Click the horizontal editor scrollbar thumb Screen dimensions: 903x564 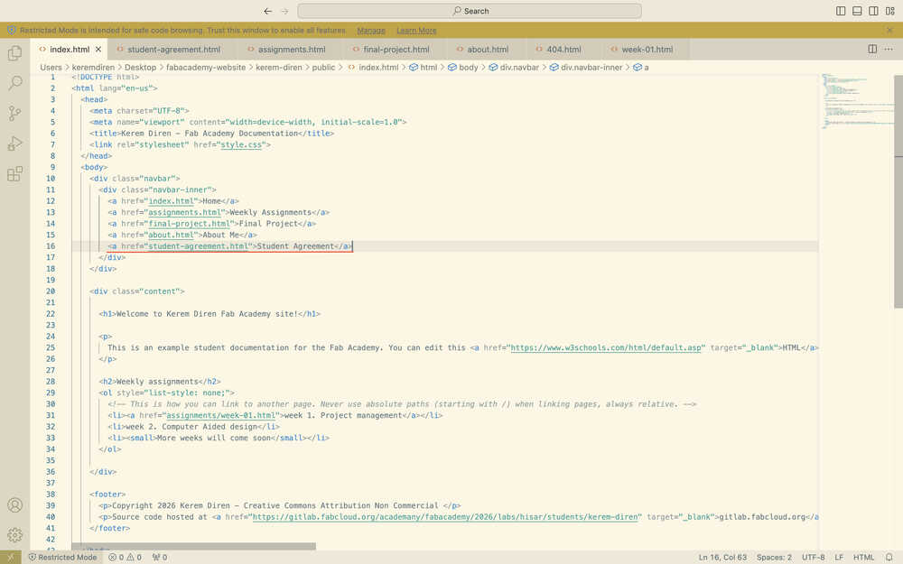click(193, 546)
